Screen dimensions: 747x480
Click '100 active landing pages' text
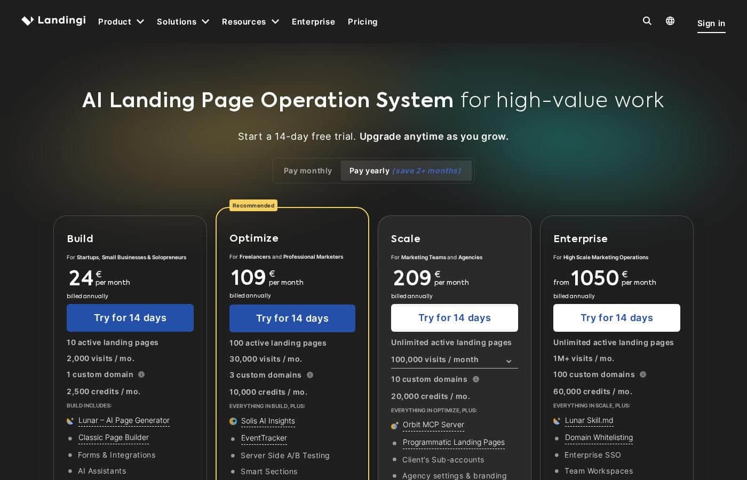(278, 343)
